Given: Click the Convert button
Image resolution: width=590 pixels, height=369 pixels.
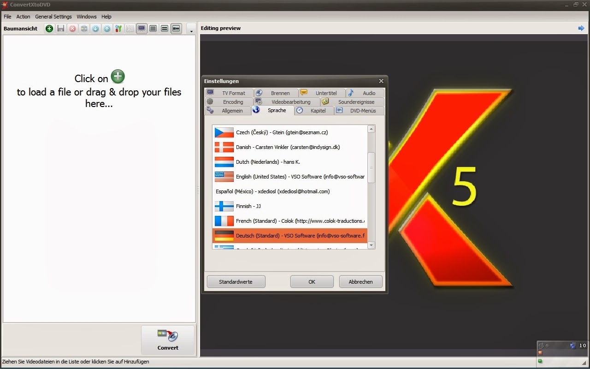Looking at the screenshot, I should point(168,340).
